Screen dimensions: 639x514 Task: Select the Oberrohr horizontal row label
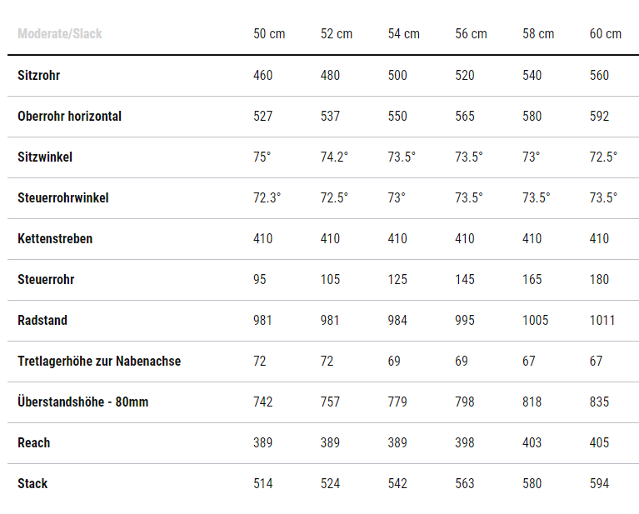(69, 117)
